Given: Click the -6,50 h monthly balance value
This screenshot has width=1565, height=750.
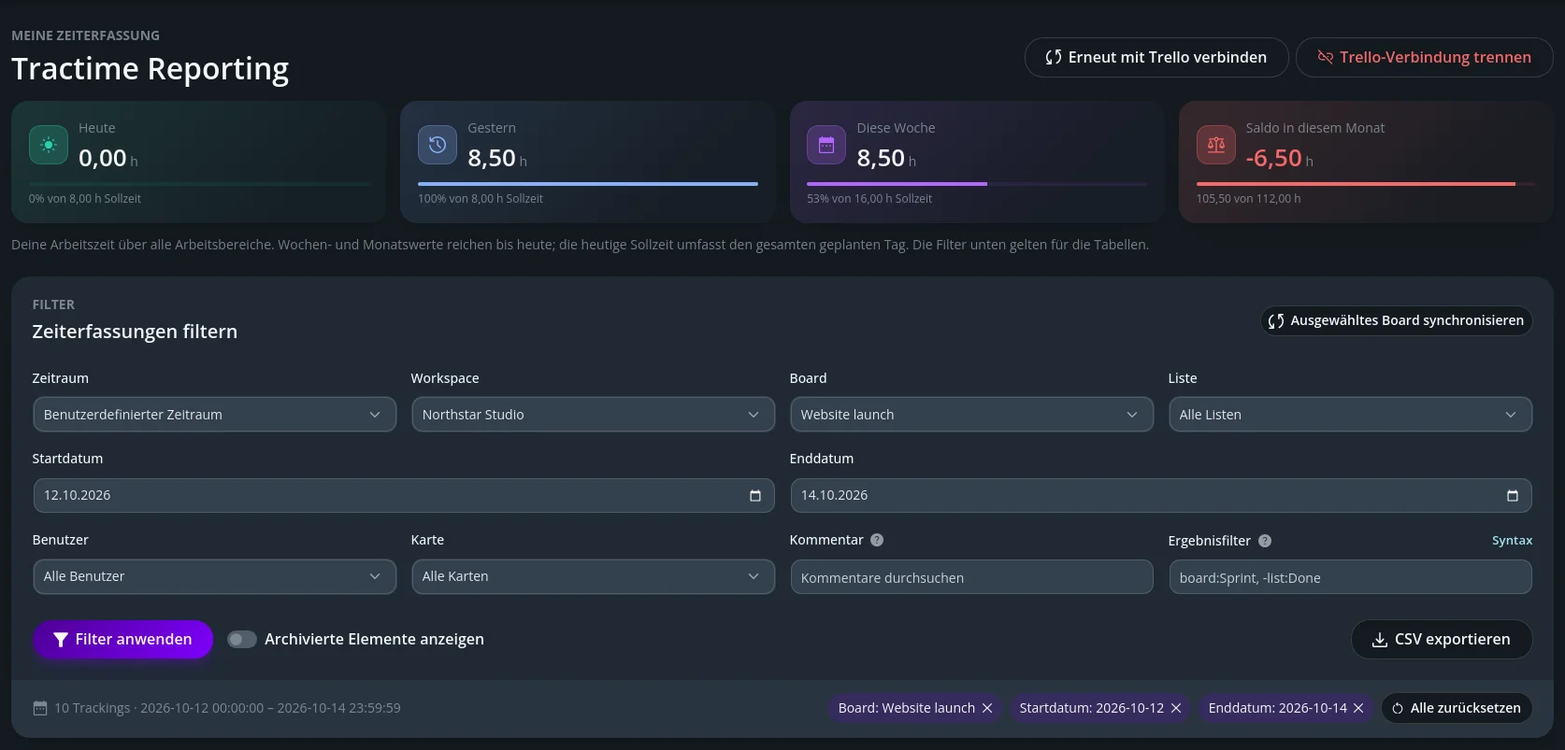Looking at the screenshot, I should 1279,158.
